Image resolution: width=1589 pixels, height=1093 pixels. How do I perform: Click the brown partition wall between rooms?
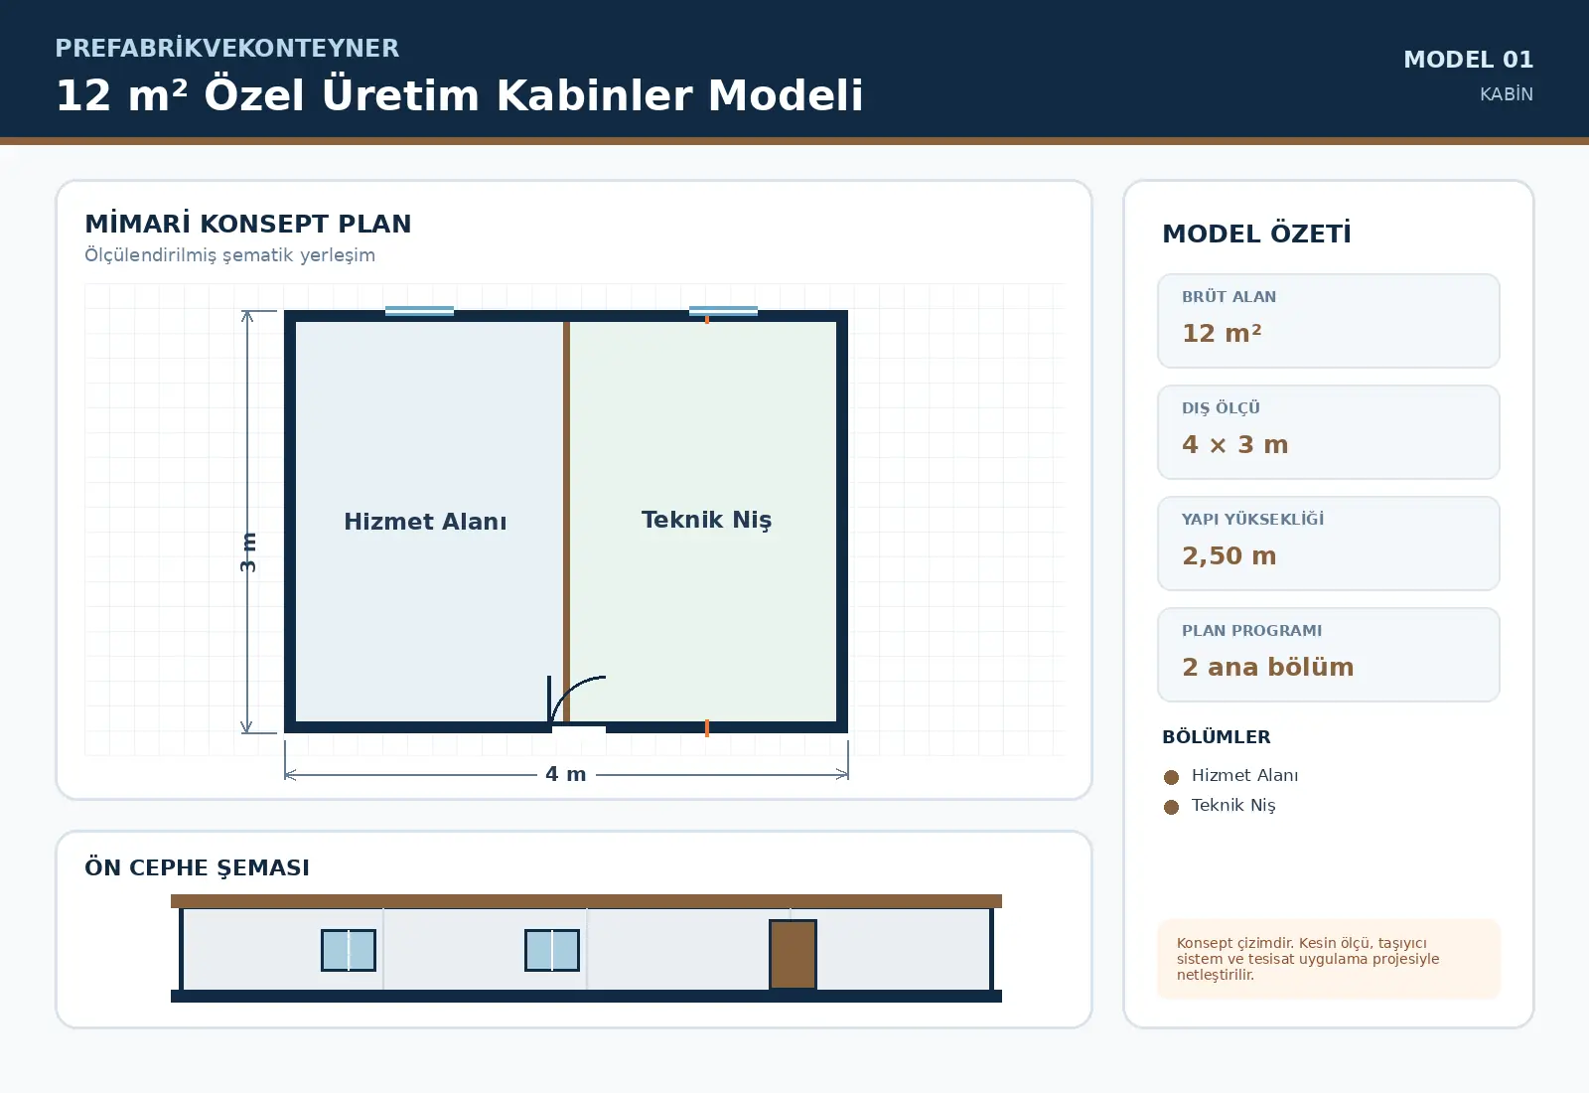(566, 522)
